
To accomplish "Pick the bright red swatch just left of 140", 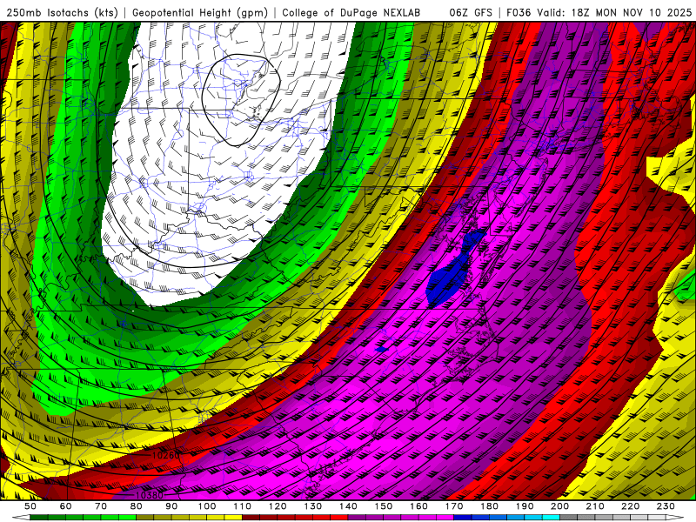I will 339,518.
